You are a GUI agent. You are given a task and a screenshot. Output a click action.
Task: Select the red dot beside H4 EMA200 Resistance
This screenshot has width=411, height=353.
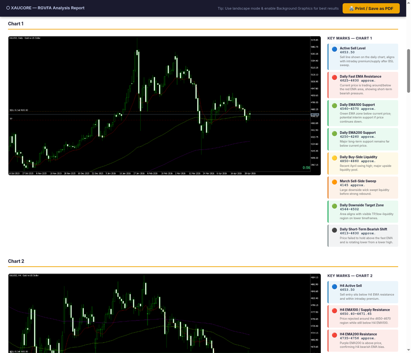[x=335, y=335]
